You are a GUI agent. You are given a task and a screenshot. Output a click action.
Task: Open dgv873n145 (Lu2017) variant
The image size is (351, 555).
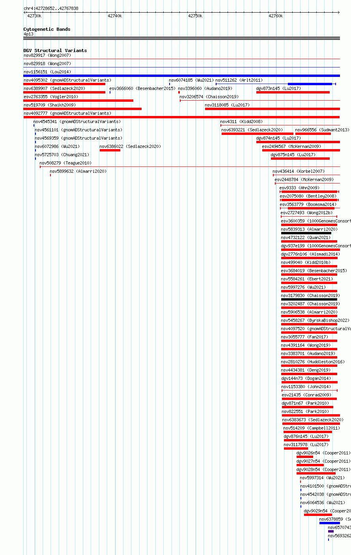click(278, 88)
